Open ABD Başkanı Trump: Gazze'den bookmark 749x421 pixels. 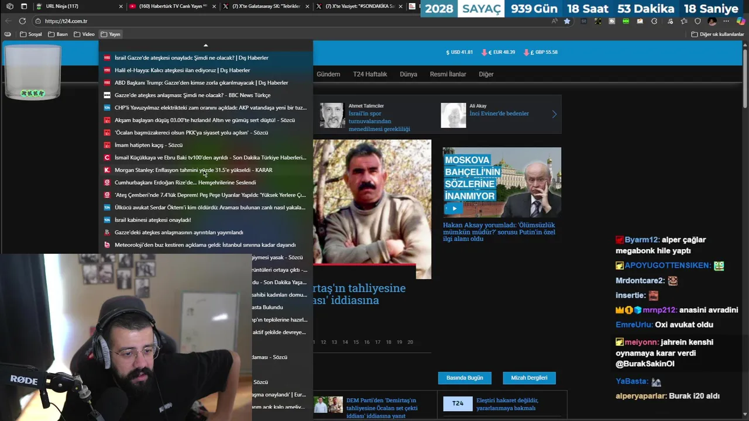point(205,83)
